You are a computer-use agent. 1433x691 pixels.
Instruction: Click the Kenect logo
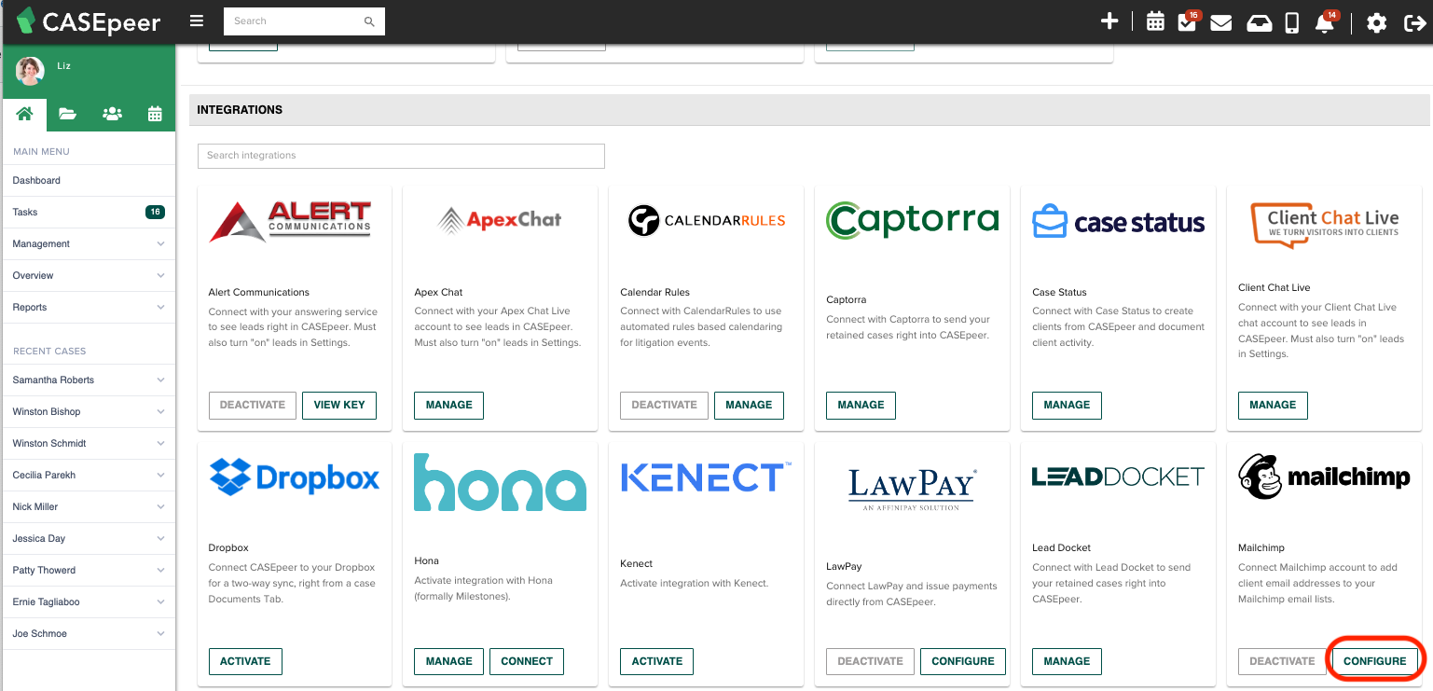(x=706, y=477)
